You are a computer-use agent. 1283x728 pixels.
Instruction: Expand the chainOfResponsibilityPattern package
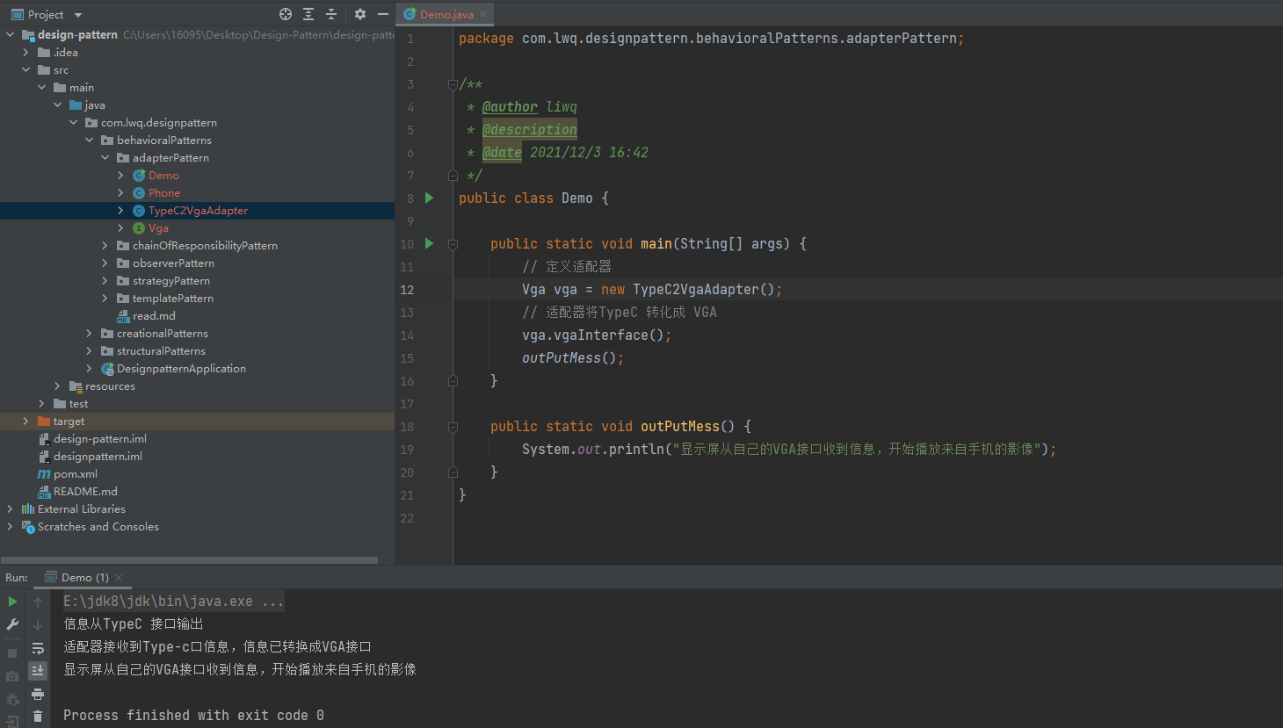[x=105, y=246]
